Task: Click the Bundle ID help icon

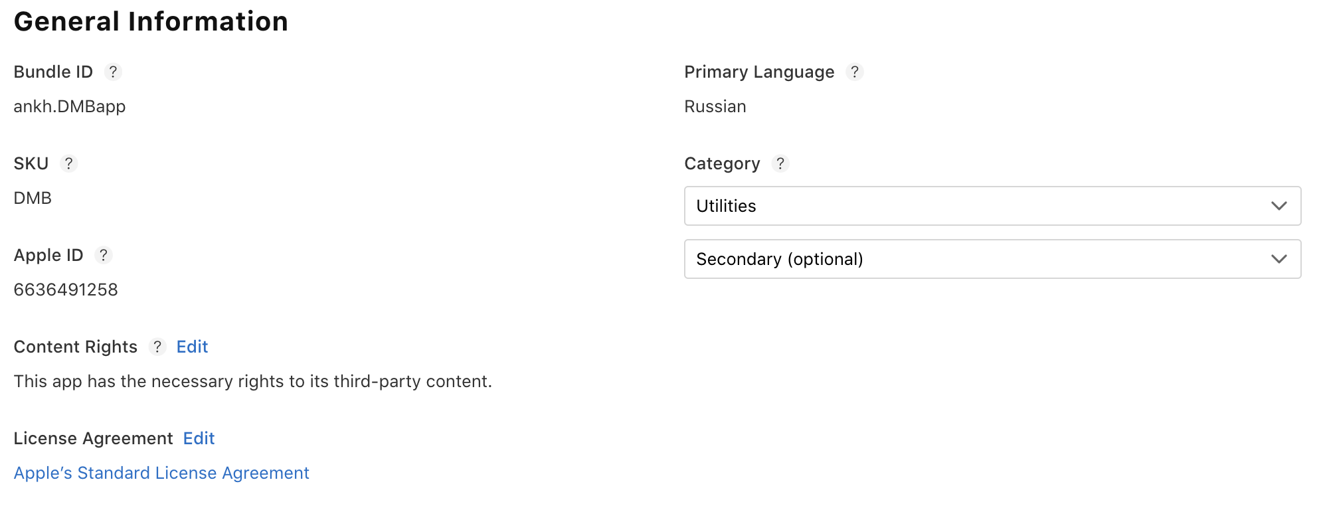Action: point(113,72)
